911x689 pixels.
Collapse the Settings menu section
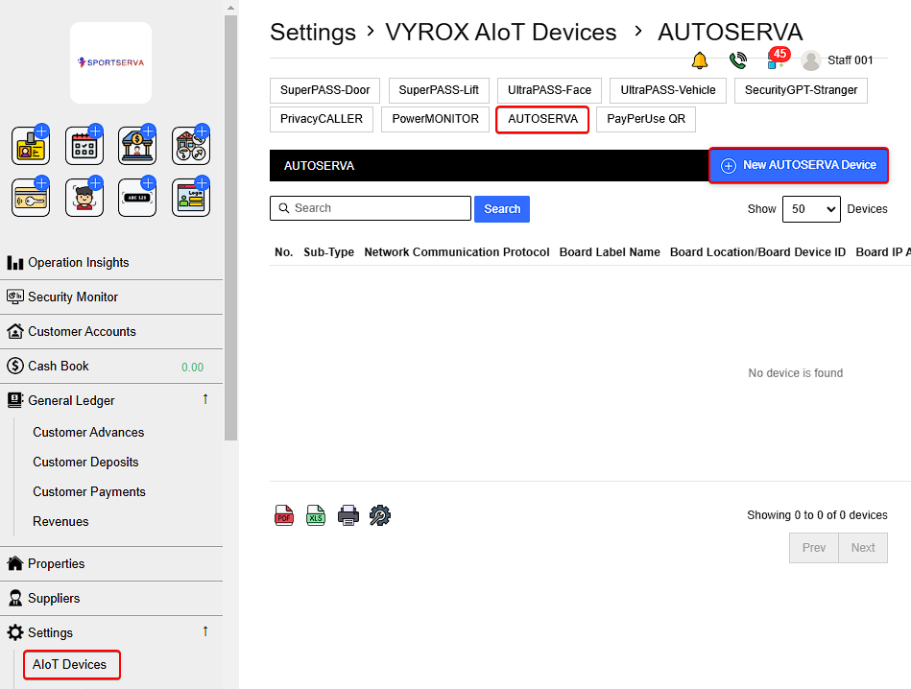coord(204,632)
